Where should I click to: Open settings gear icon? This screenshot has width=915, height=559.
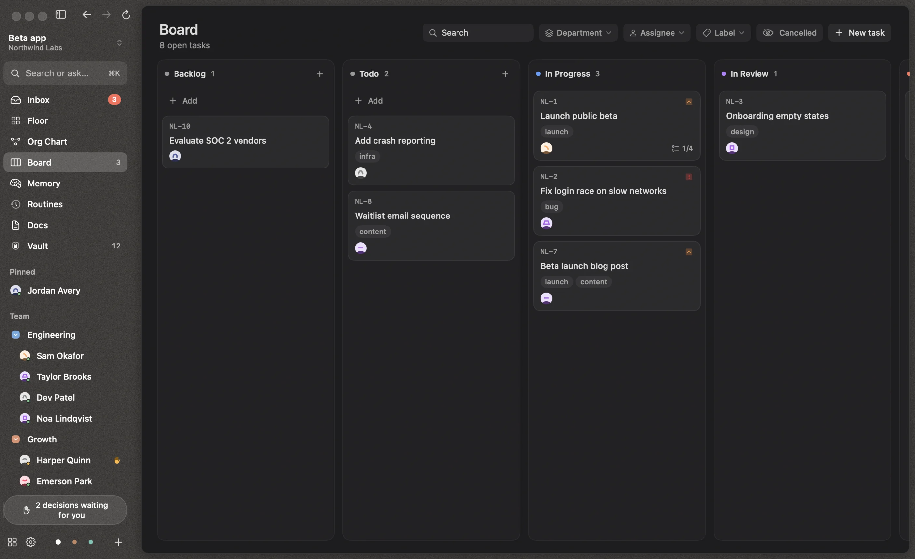point(31,542)
